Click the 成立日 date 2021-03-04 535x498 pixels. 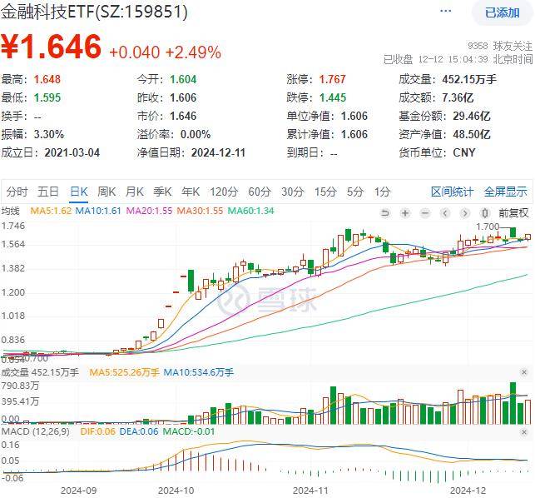click(x=72, y=152)
